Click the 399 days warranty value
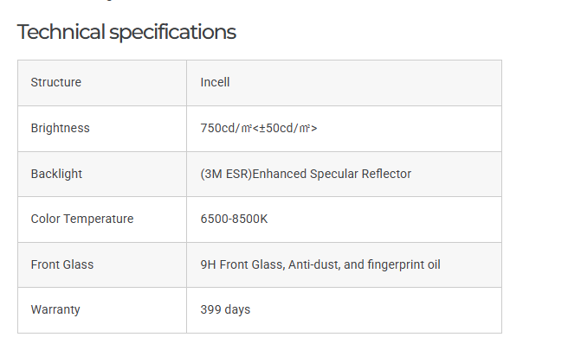This screenshot has height=350, width=568. pyautogui.click(x=225, y=309)
